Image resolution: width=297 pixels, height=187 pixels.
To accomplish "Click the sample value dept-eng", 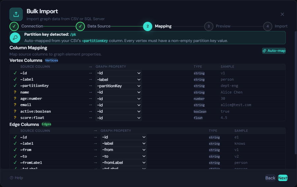I will 229,86.
